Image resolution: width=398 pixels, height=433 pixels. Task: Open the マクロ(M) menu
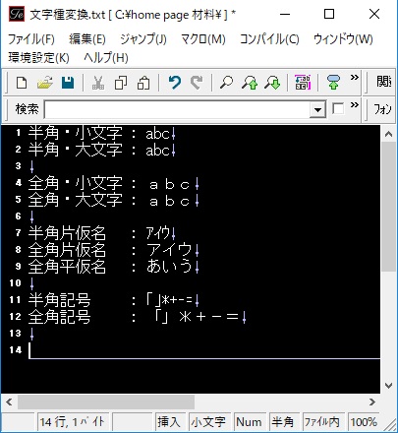[203, 39]
